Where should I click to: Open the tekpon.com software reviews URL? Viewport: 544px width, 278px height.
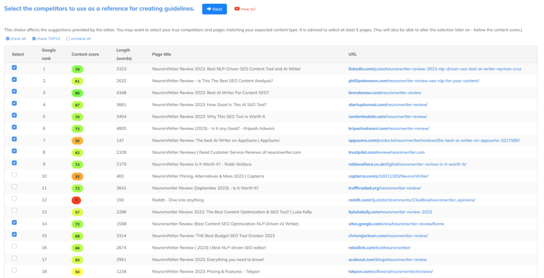390,272
